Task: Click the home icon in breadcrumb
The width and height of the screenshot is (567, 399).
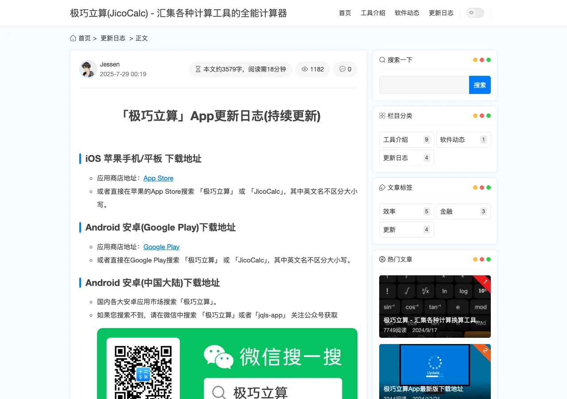Action: [73, 38]
